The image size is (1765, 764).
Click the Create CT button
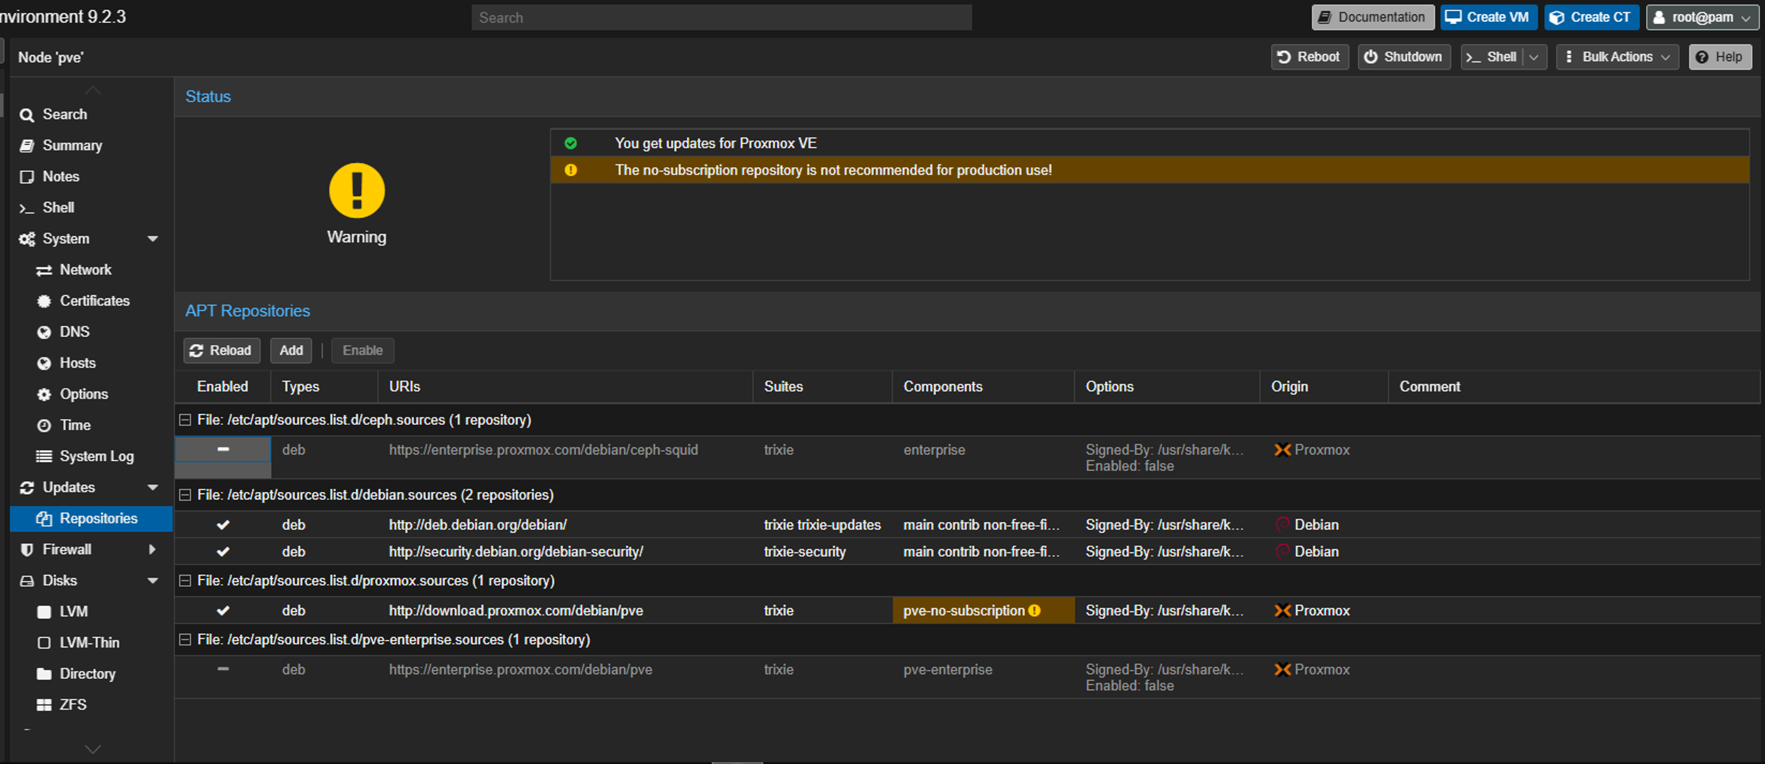(x=1591, y=17)
